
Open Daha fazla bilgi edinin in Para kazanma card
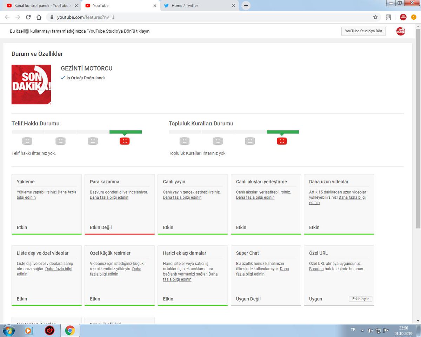[109, 198]
